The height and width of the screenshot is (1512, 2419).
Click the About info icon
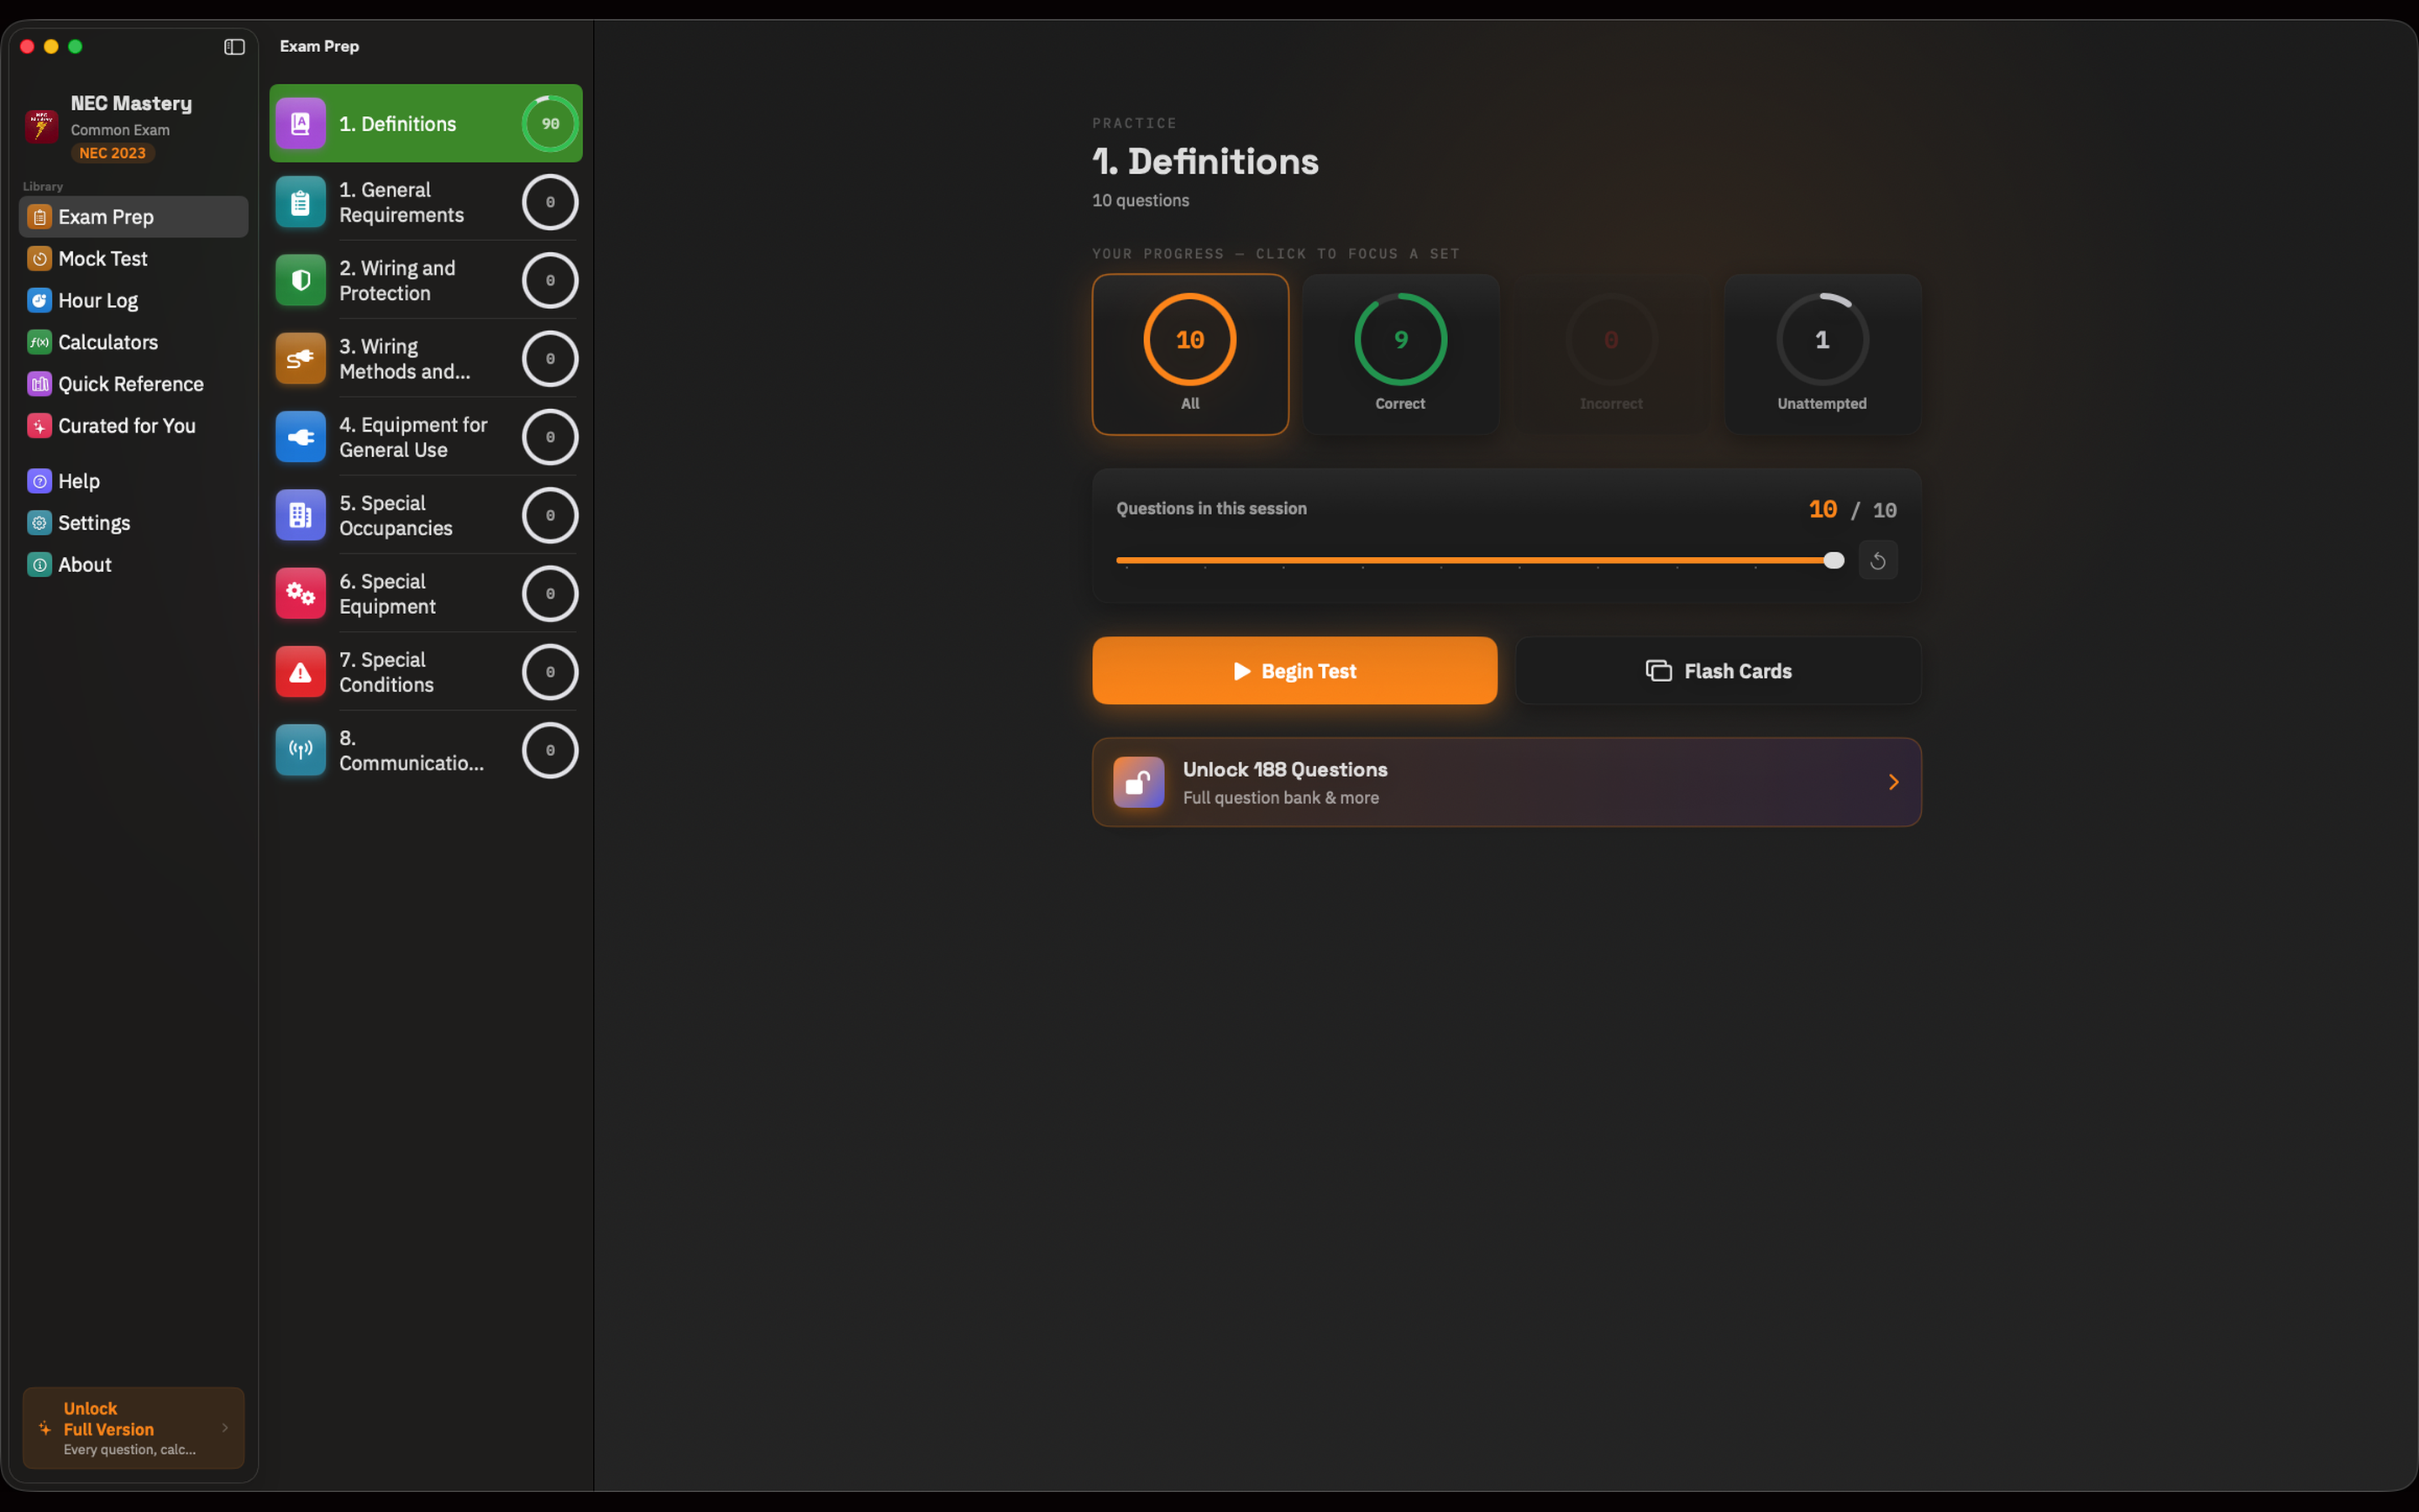tap(39, 565)
